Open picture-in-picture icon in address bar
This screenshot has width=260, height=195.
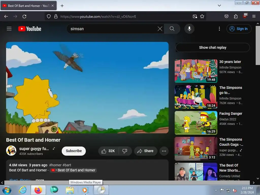pyautogui.click(x=195, y=17)
